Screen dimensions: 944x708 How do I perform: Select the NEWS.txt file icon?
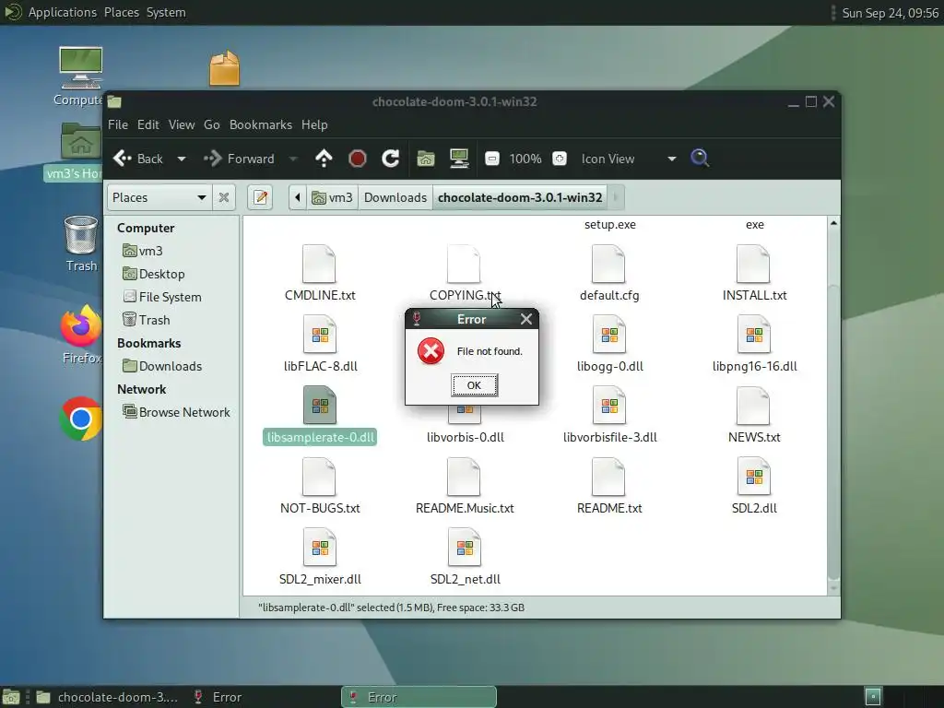754,406
